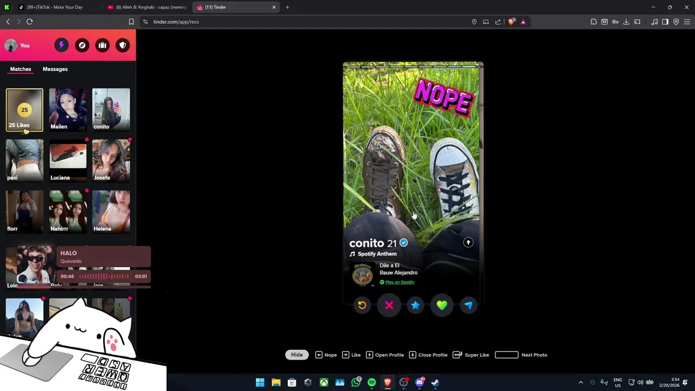Open Discord from the Windows taskbar
The width and height of the screenshot is (695, 391).
419,382
